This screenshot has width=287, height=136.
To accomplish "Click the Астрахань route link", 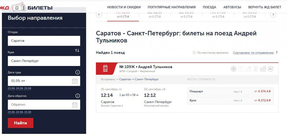I will [108, 79].
